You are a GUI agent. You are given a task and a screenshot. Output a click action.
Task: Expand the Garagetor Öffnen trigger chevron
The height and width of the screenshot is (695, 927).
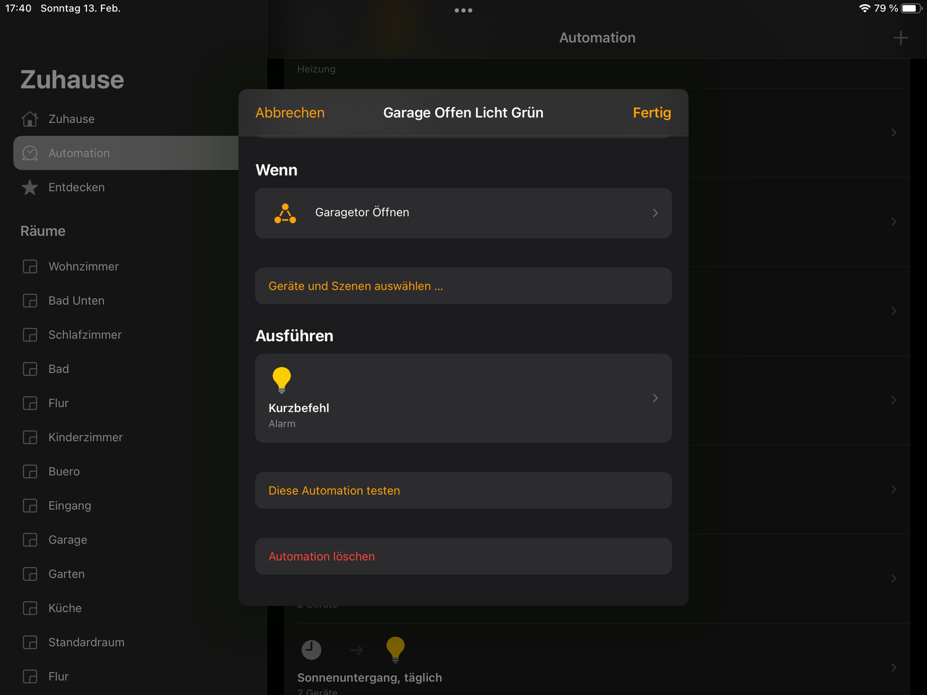[x=655, y=213]
